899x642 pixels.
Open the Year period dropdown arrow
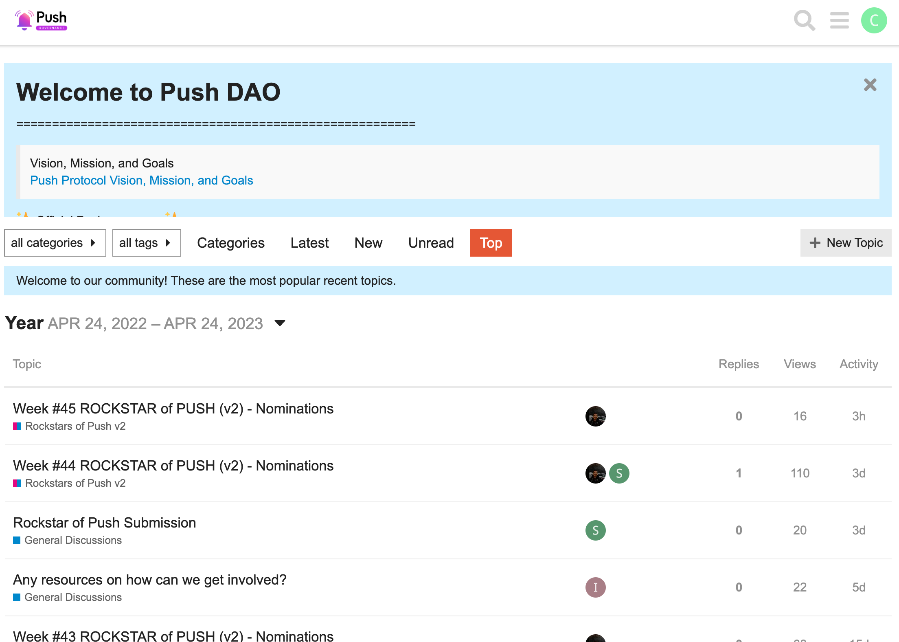[x=280, y=323]
